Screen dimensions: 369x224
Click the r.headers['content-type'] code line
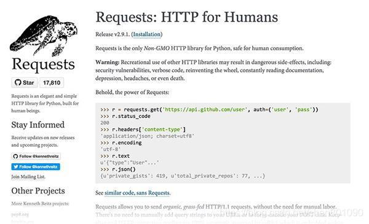(x=143, y=129)
